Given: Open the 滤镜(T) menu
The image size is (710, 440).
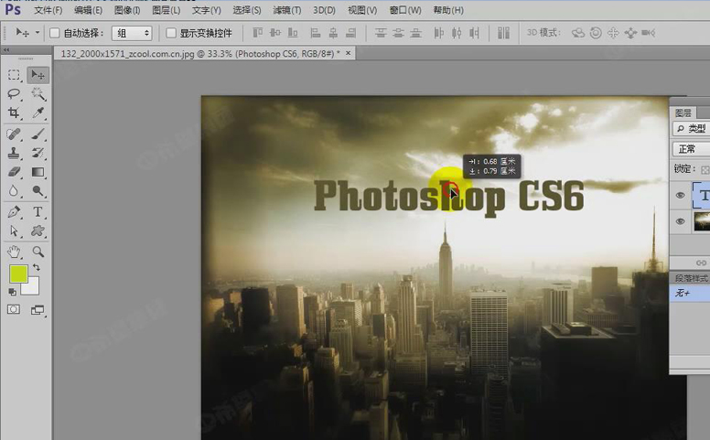Looking at the screenshot, I should 287,10.
